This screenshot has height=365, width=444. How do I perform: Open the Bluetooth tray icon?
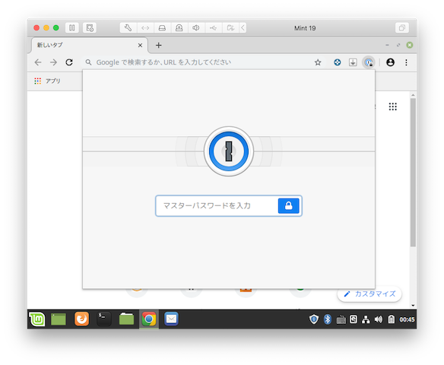(328, 319)
